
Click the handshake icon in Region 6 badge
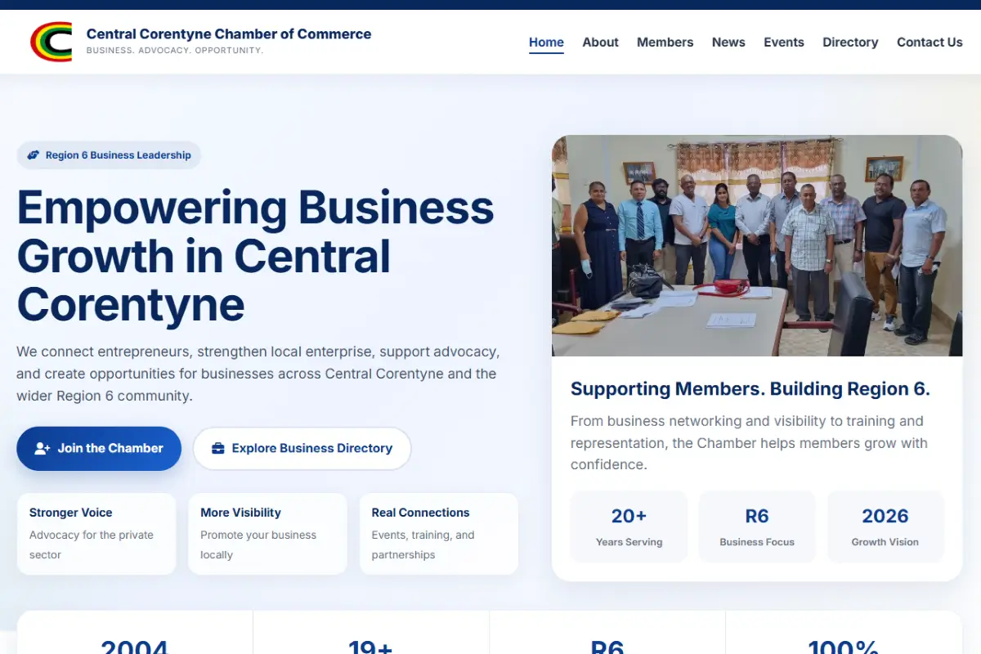click(34, 155)
